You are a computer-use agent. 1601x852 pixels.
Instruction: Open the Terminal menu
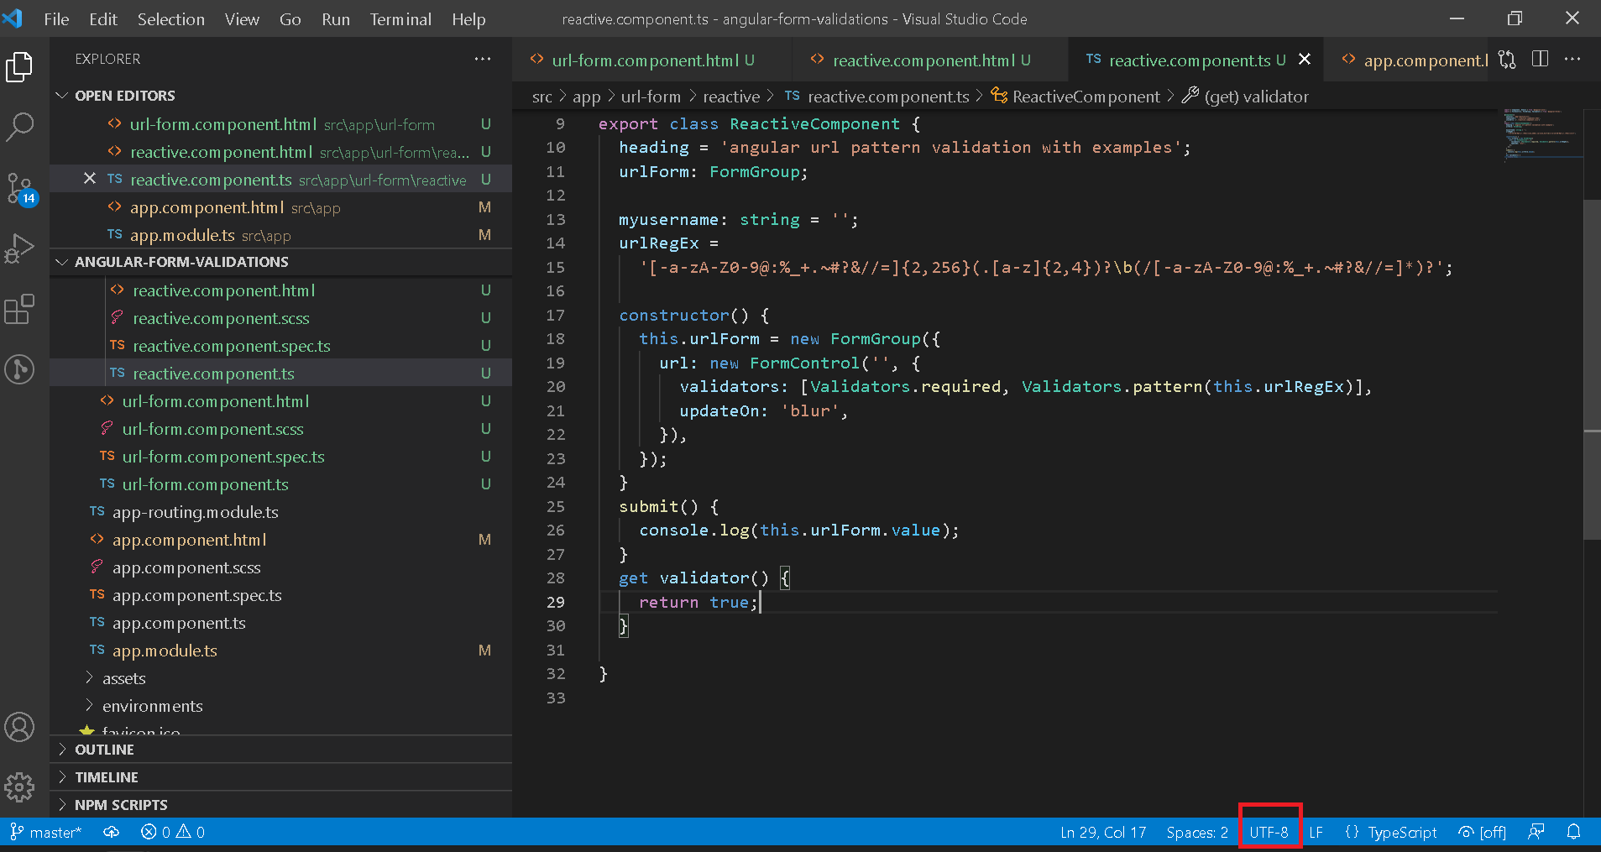(x=400, y=18)
